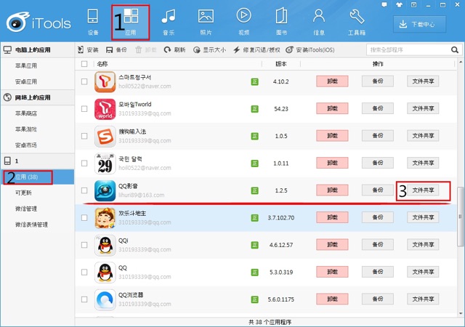
Task: Check the 搜狗输入法 app checkbox
Action: (84, 136)
